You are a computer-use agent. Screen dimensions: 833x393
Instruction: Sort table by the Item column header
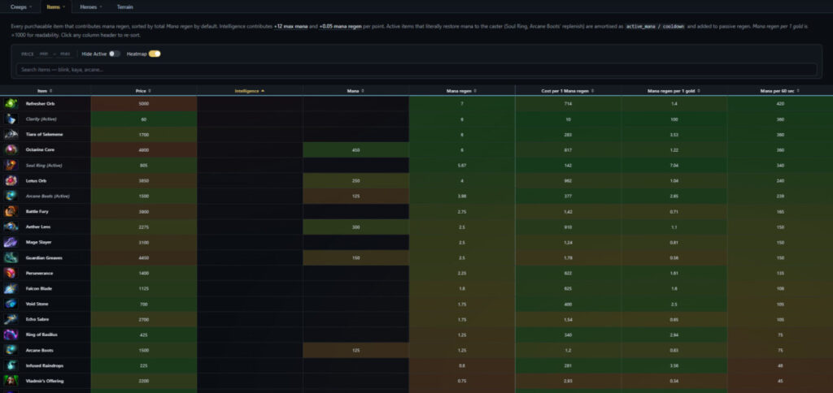coord(46,91)
